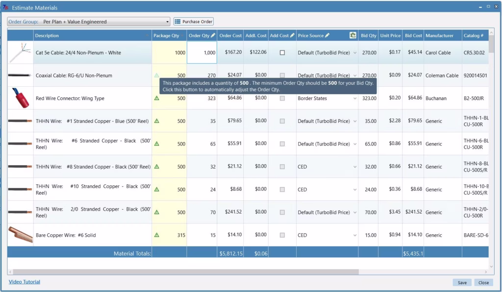Open Price Source dropdown for Cat 5e Cable
Viewport: 502px width, 292px height.
355,53
